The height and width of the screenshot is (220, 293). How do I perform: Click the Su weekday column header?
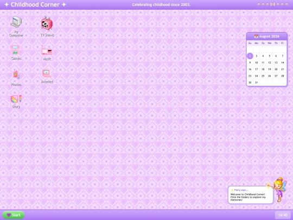pyautogui.click(x=250, y=43)
